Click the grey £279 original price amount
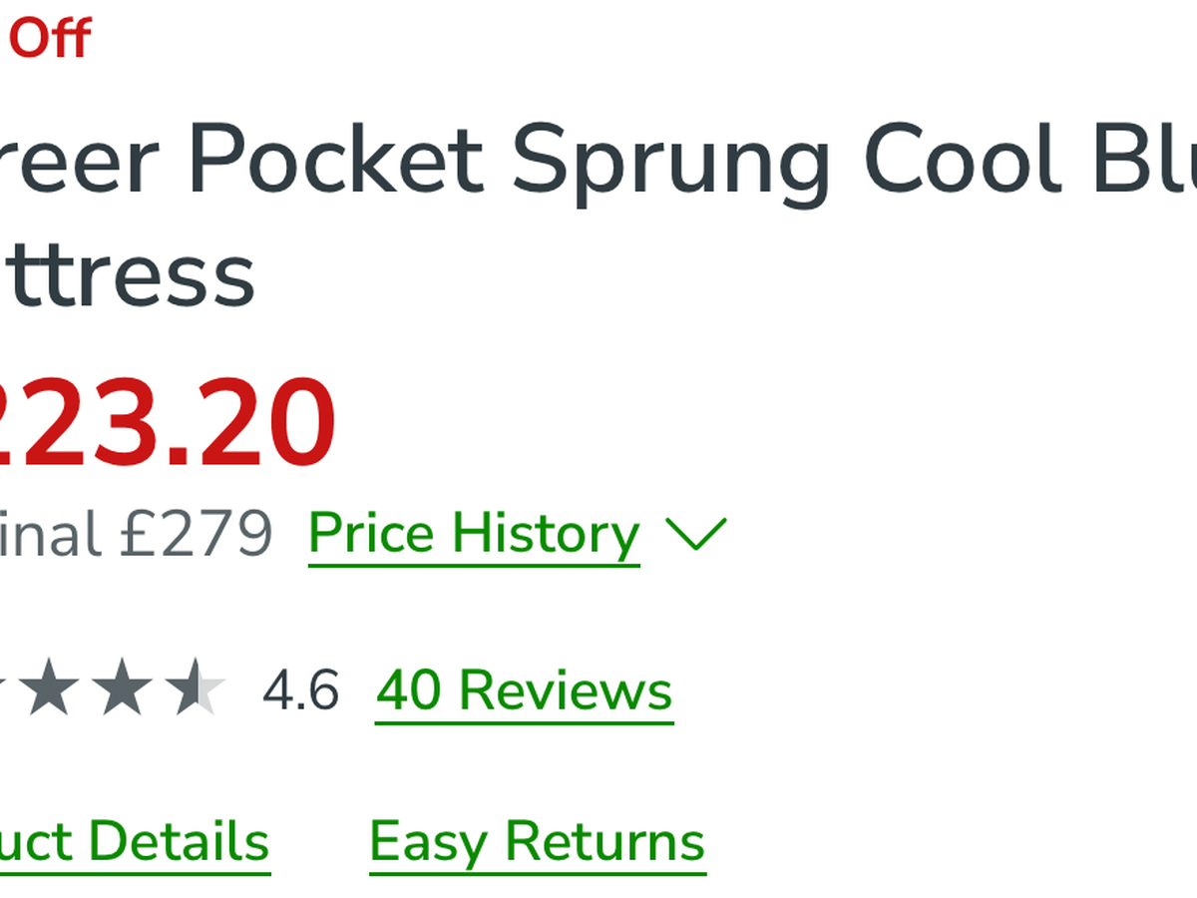 click(x=196, y=535)
